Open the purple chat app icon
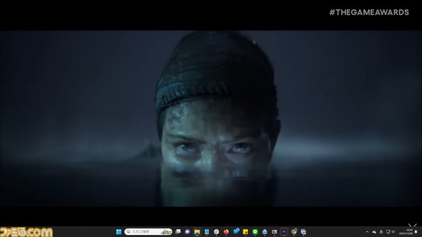 pyautogui.click(x=187, y=232)
